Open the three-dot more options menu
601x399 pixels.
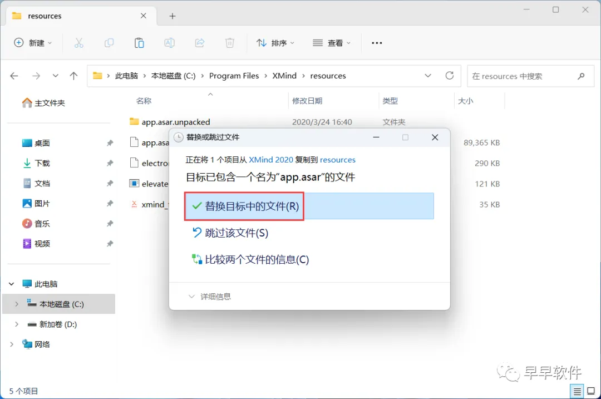point(377,43)
